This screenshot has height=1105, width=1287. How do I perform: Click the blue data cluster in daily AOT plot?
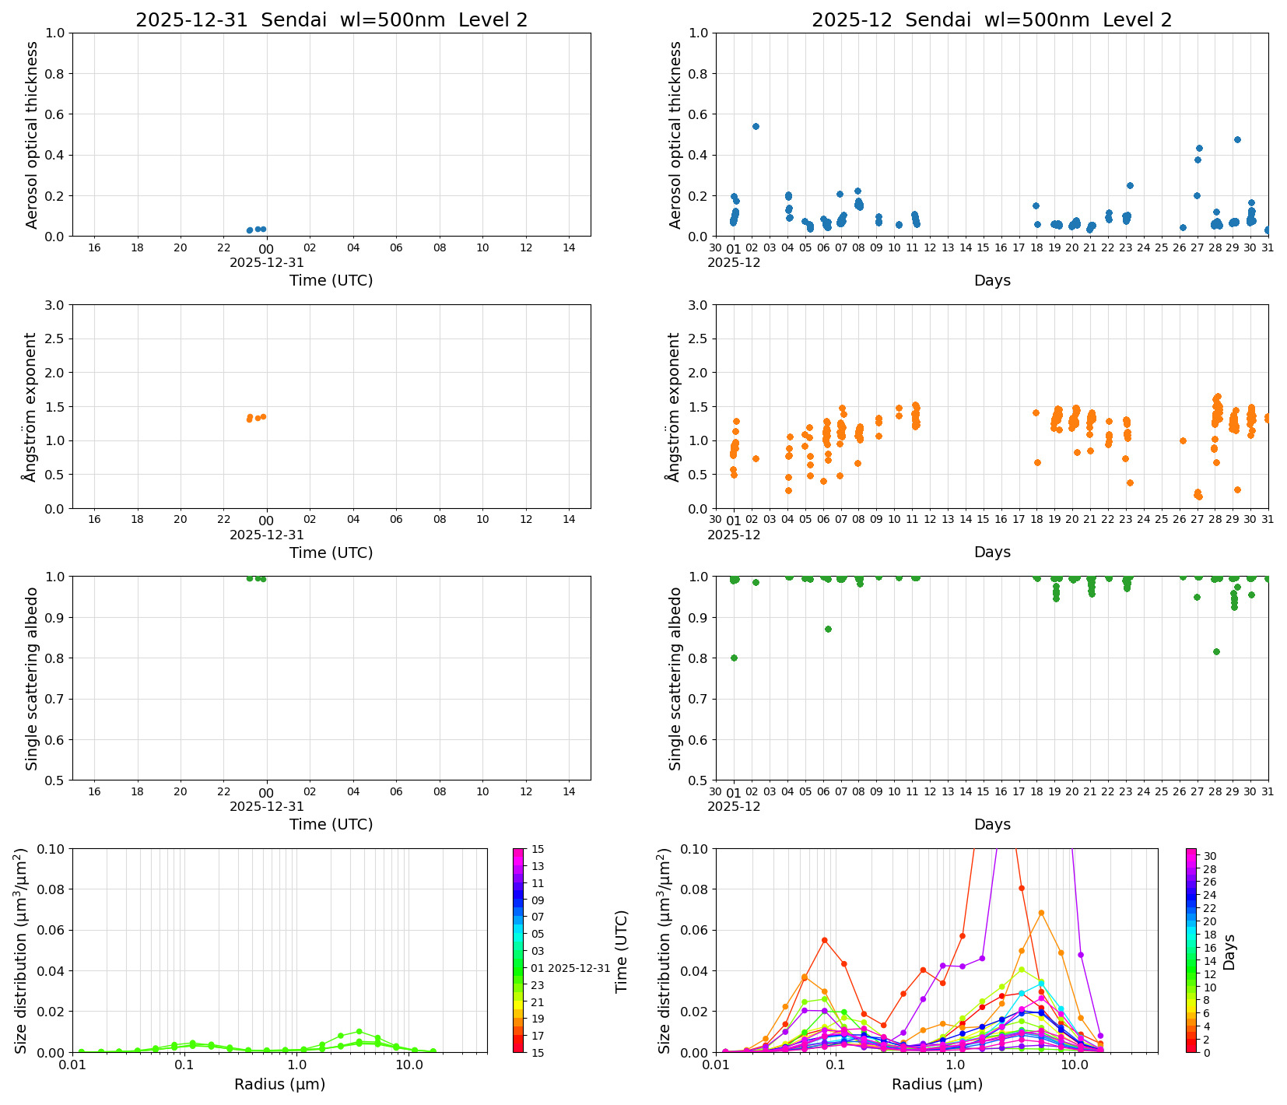pos(256,230)
